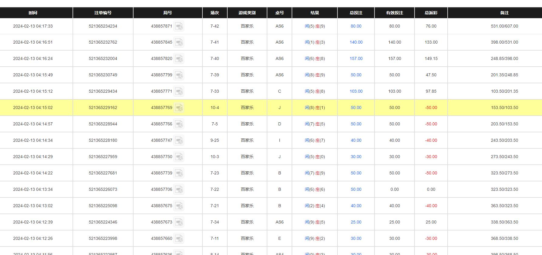This screenshot has width=542, height=255.
Task: Open total bet 140.00 link
Action: pyautogui.click(x=356, y=42)
